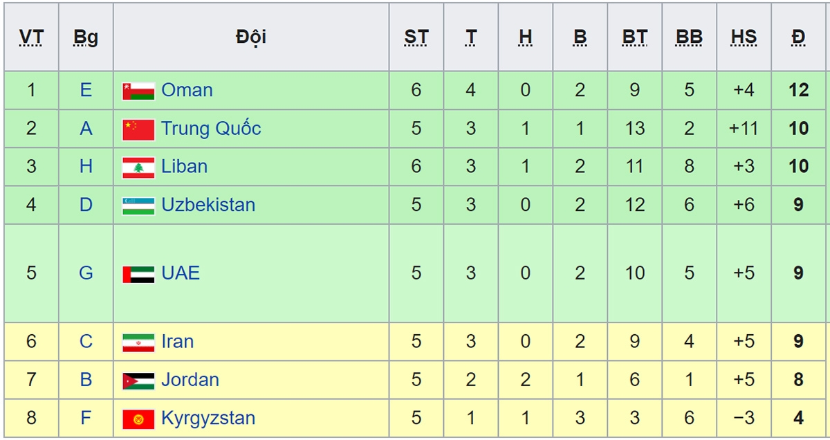Viewport: 830px width, 440px height.
Task: Click the Lebanon flag icon
Action: [138, 167]
